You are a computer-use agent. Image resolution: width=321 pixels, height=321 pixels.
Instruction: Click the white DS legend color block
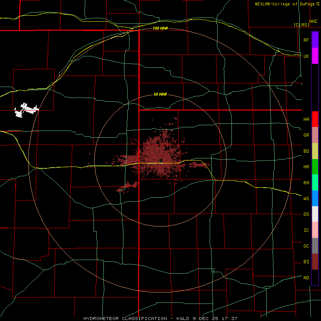pyautogui.click(x=315, y=214)
